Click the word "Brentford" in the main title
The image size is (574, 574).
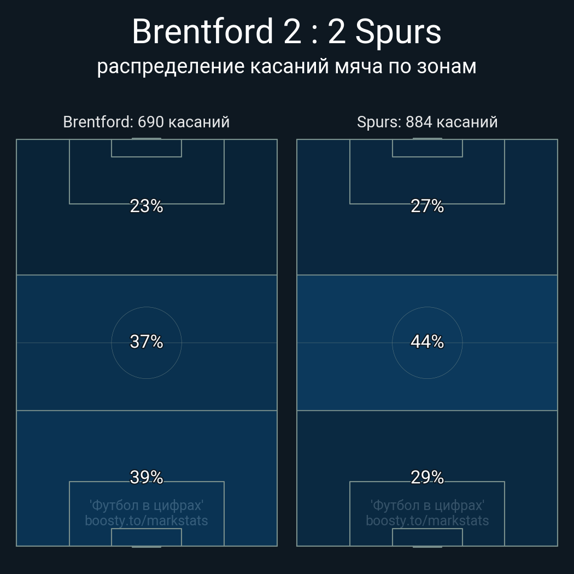click(x=202, y=32)
